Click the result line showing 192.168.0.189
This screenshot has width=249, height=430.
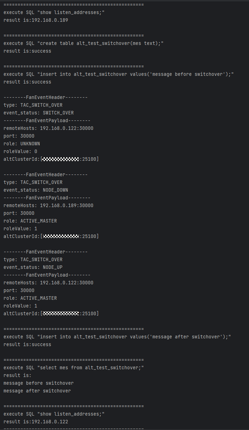pos(36,20)
